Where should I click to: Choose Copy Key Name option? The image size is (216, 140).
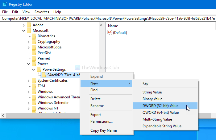104,130
